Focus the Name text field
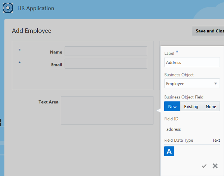 106,51
